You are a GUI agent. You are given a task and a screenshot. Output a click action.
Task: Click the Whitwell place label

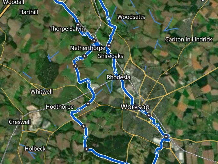tap(41, 92)
